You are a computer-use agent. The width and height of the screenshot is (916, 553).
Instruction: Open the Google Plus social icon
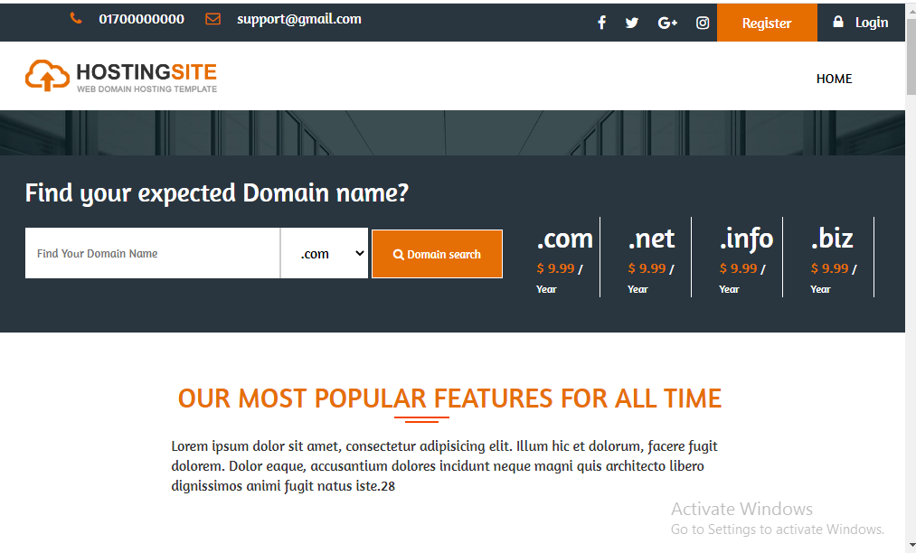point(667,23)
